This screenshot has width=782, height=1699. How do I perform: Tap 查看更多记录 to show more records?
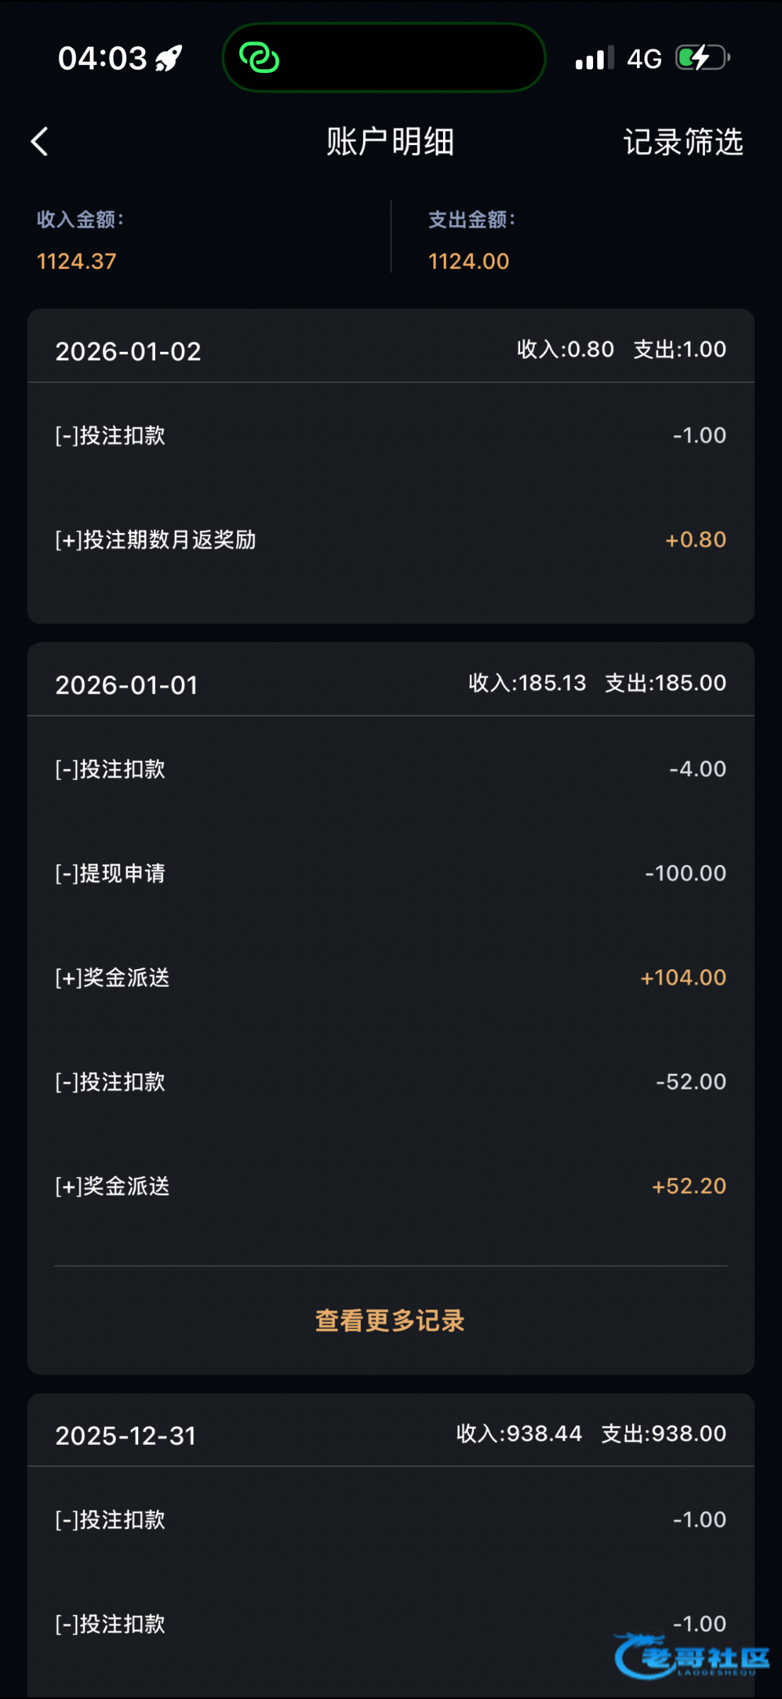click(390, 1320)
